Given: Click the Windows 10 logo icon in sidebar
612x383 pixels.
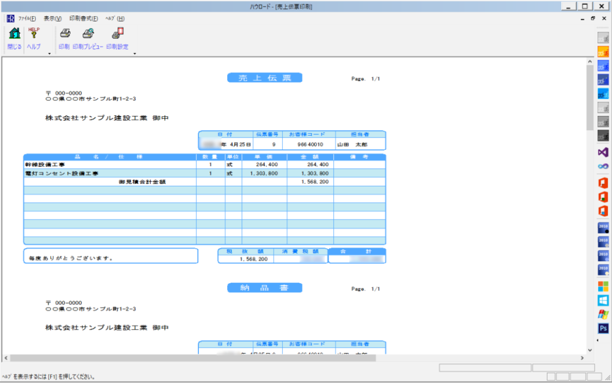Looking at the screenshot, I should click(x=603, y=300).
